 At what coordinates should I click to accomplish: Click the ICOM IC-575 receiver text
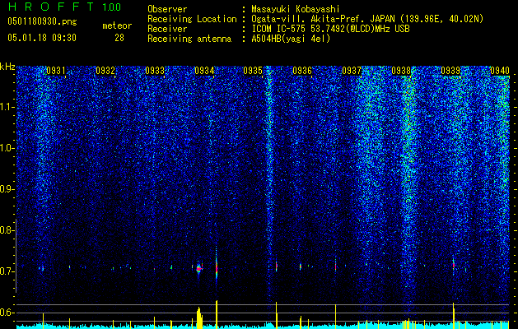[330, 29]
